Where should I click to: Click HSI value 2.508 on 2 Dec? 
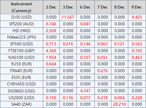[x=51, y=31]
